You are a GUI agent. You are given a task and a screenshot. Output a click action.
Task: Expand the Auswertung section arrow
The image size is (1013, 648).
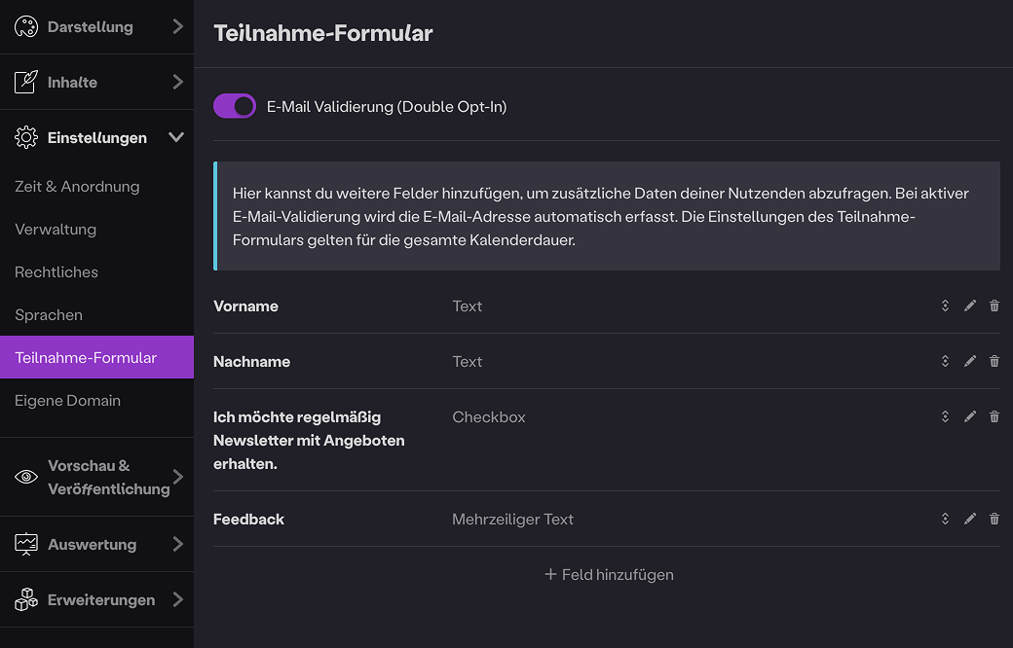pyautogui.click(x=177, y=545)
